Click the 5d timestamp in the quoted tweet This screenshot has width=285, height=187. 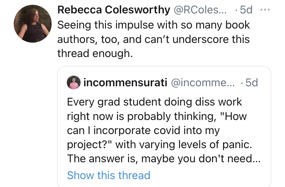pyautogui.click(x=250, y=82)
